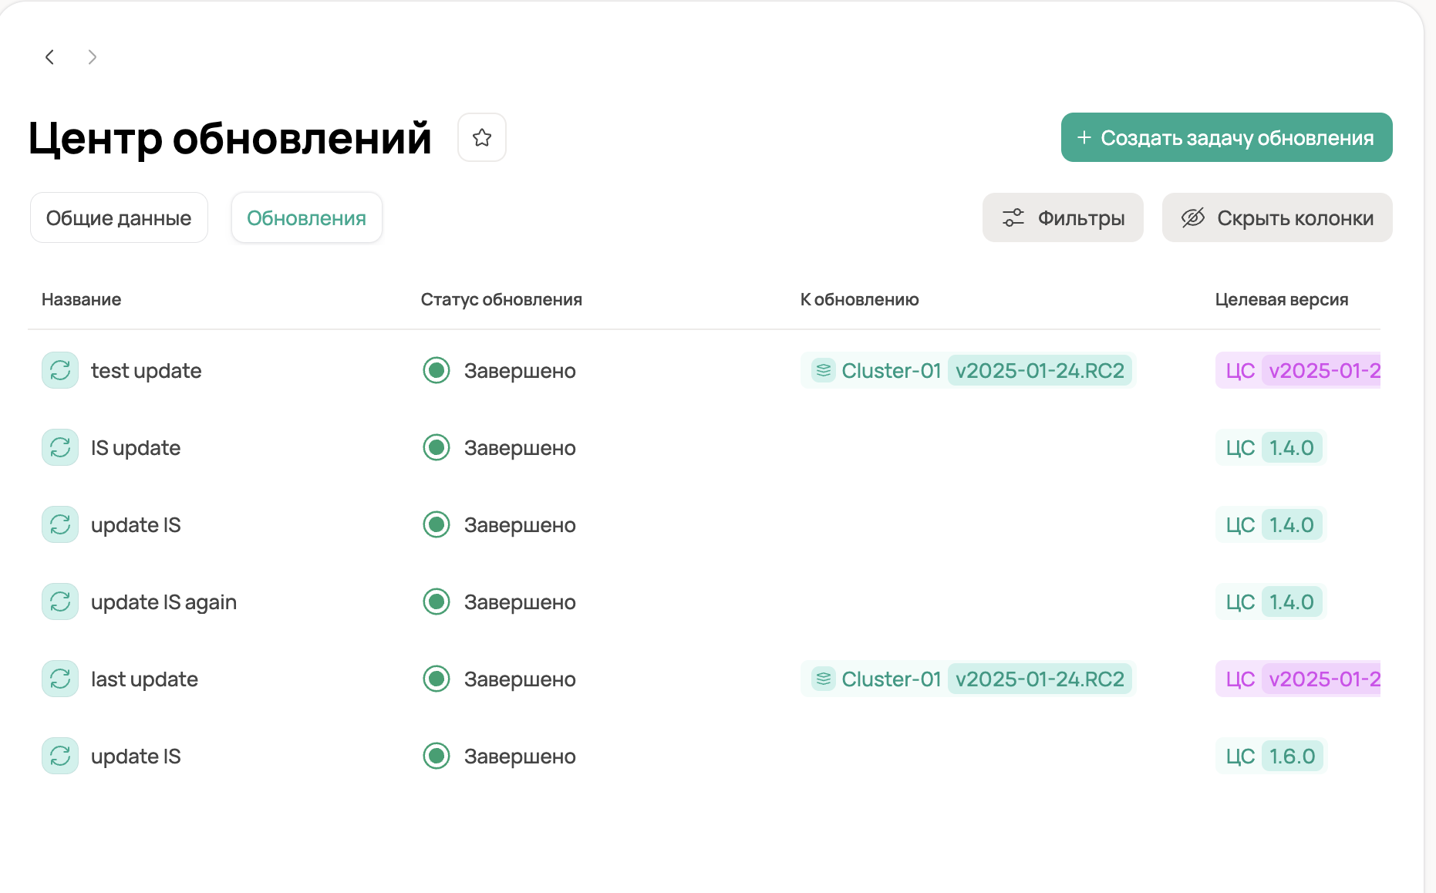Open the Cluster-01 link in last update row
The width and height of the screenshot is (1436, 893).
(x=891, y=679)
